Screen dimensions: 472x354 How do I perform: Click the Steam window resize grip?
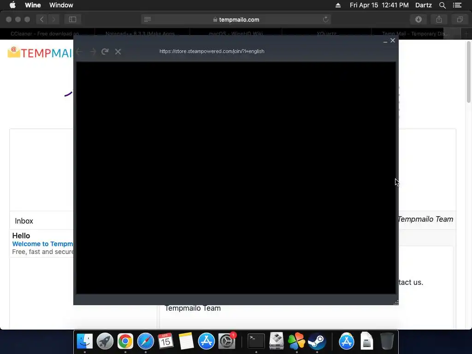click(396, 302)
